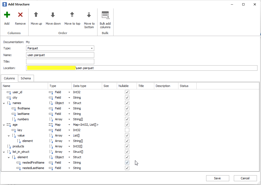Click the Move to bottom icon

[x=89, y=15]
